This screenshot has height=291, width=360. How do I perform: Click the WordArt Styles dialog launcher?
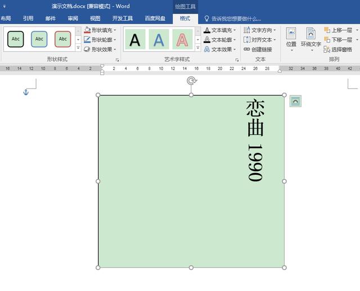click(237, 60)
